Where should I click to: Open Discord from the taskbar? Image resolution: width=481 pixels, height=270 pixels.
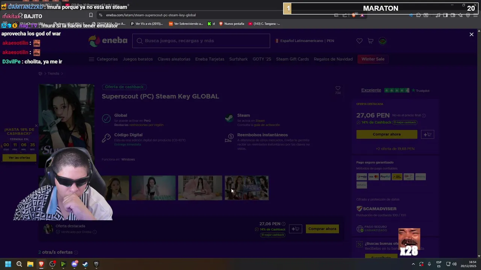coord(74,264)
